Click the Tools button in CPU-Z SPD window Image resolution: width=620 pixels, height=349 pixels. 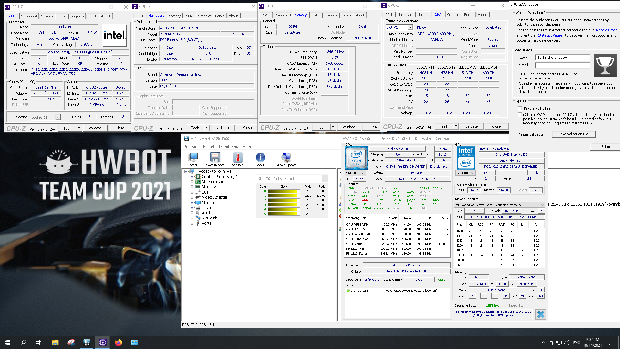tap(444, 126)
